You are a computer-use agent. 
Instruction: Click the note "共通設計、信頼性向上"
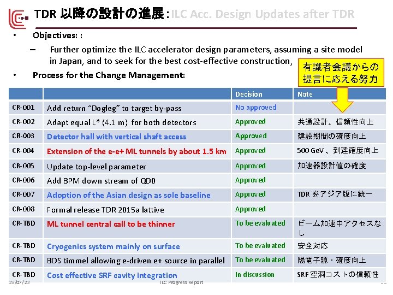pyautogui.click(x=335, y=122)
